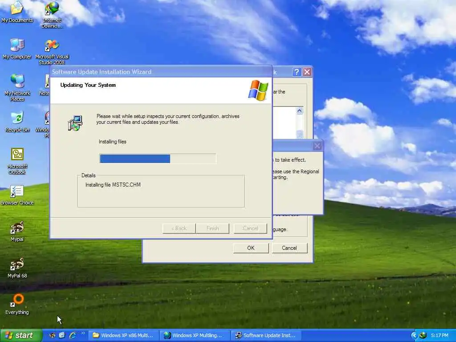
Task: Open the Everything search shortcut
Action: coord(17,304)
